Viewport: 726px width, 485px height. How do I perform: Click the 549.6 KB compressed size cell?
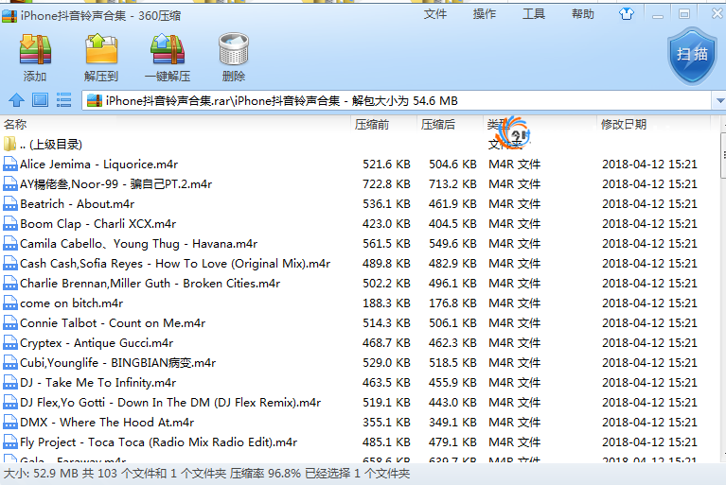pyautogui.click(x=452, y=244)
